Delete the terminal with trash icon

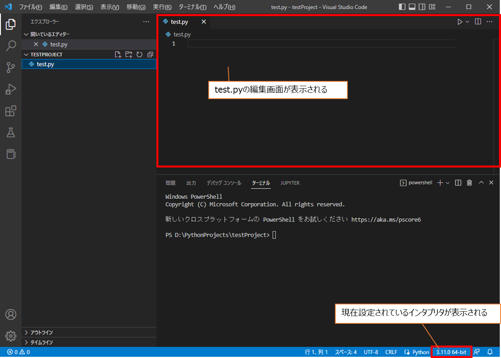click(x=469, y=183)
